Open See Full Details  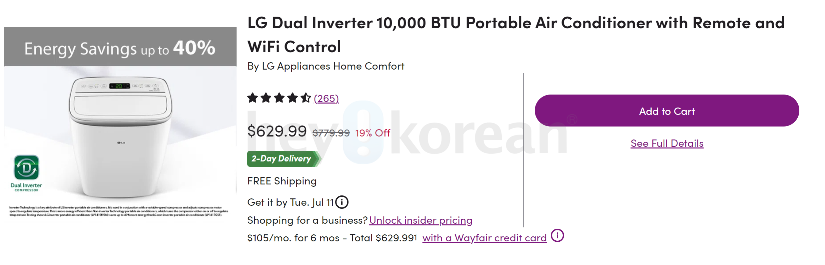(x=666, y=143)
